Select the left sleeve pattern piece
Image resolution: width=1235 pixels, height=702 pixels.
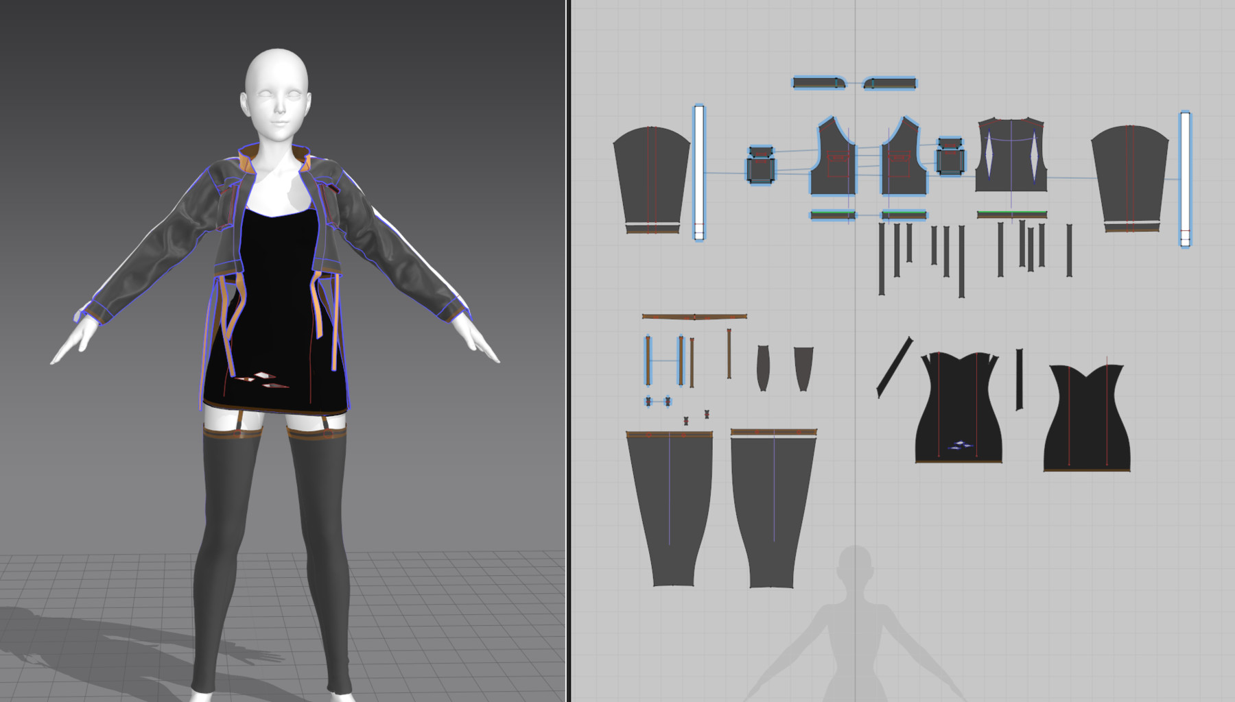pos(652,171)
